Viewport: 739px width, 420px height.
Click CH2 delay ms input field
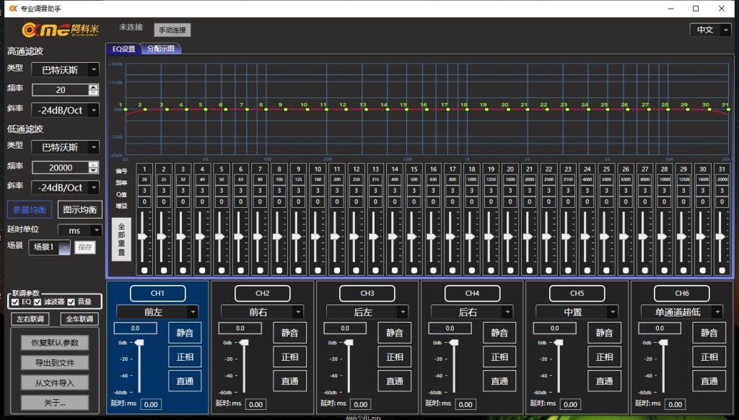256,404
